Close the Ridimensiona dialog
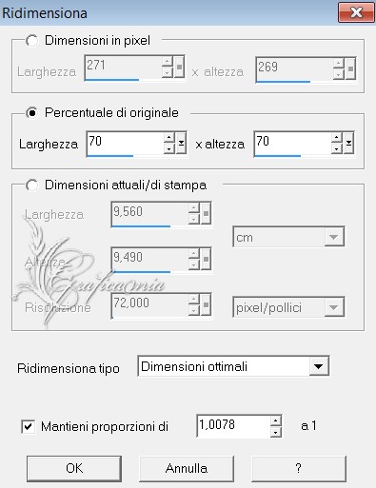376x488 pixels. pyautogui.click(x=356, y=12)
